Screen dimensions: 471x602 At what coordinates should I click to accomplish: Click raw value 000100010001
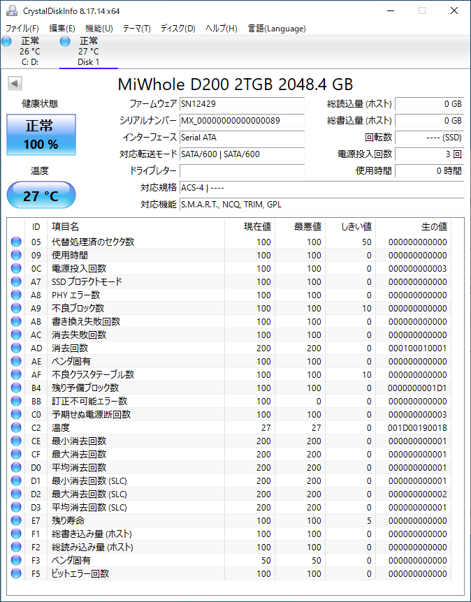pos(417,348)
